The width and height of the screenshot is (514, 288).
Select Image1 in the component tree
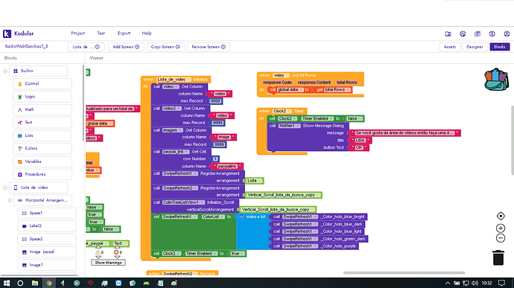[47, 265]
